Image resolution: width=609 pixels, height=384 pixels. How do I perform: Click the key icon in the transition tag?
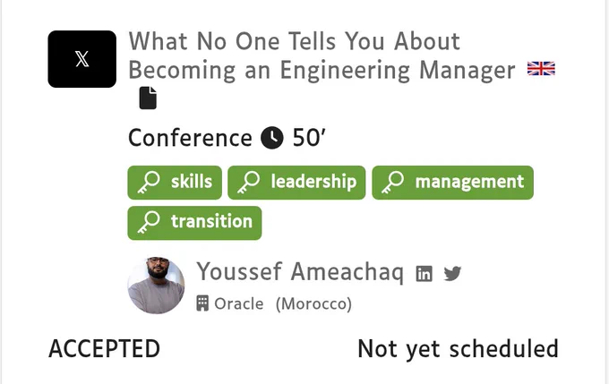[x=149, y=223]
